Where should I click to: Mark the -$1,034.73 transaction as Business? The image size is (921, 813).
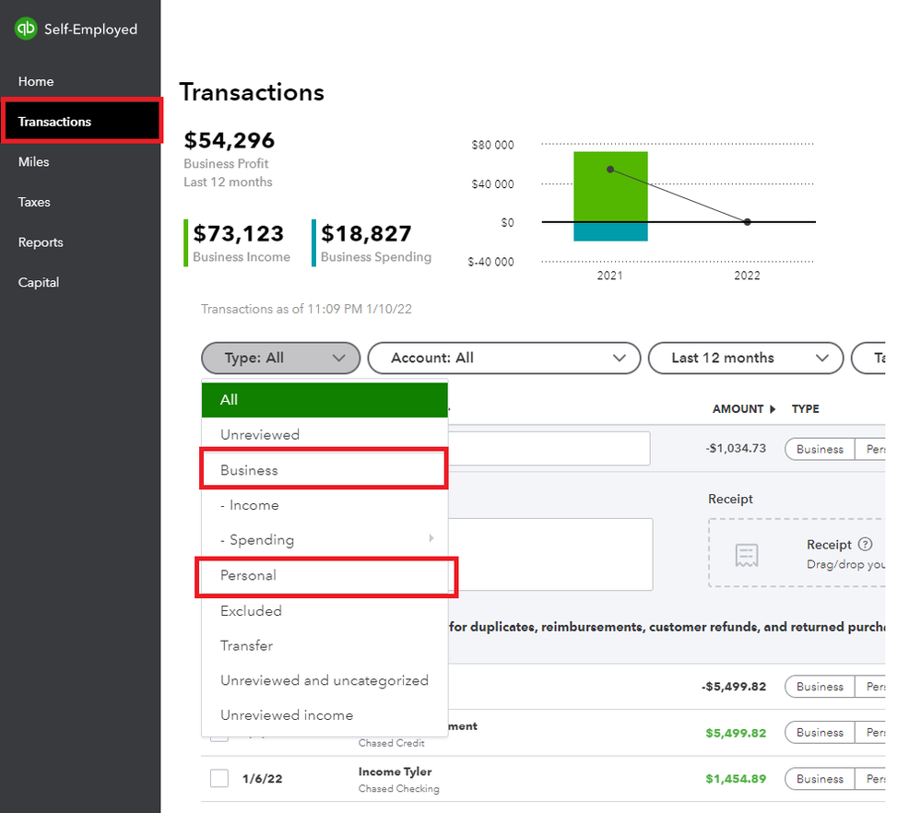click(820, 449)
